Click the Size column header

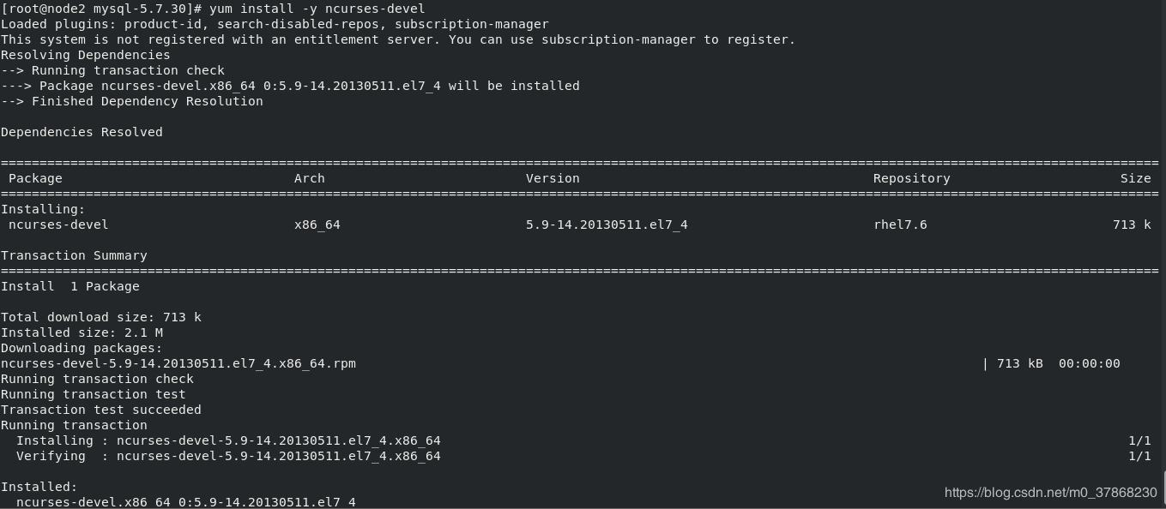point(1135,178)
